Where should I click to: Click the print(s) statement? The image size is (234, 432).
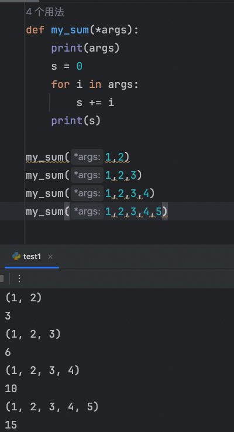pyautogui.click(x=76, y=121)
